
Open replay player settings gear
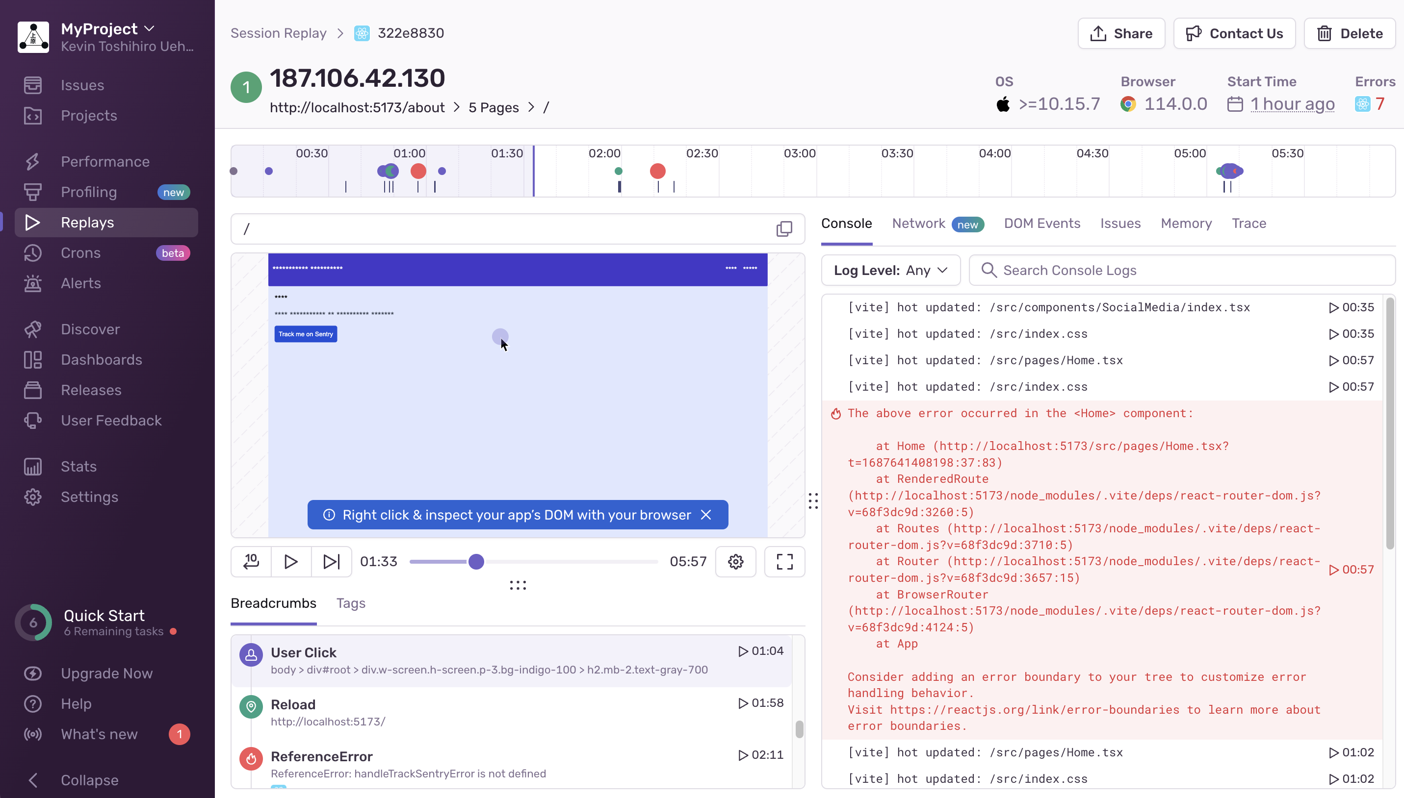click(735, 561)
